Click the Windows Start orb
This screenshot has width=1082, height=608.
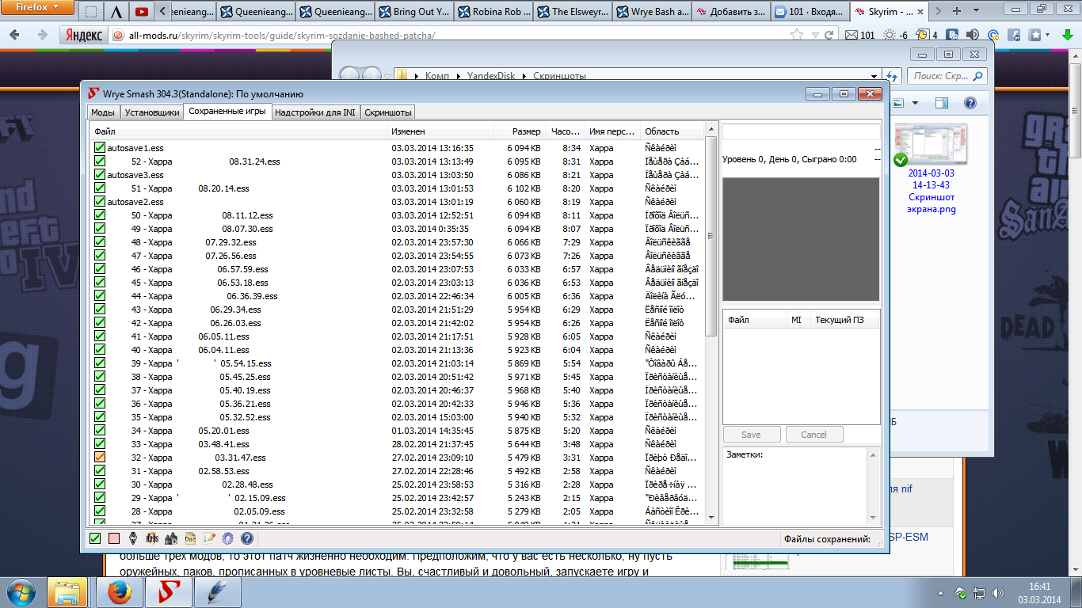click(x=20, y=592)
